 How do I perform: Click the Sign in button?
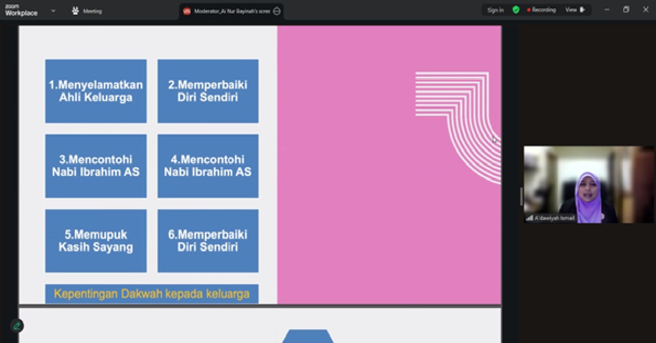tap(495, 10)
